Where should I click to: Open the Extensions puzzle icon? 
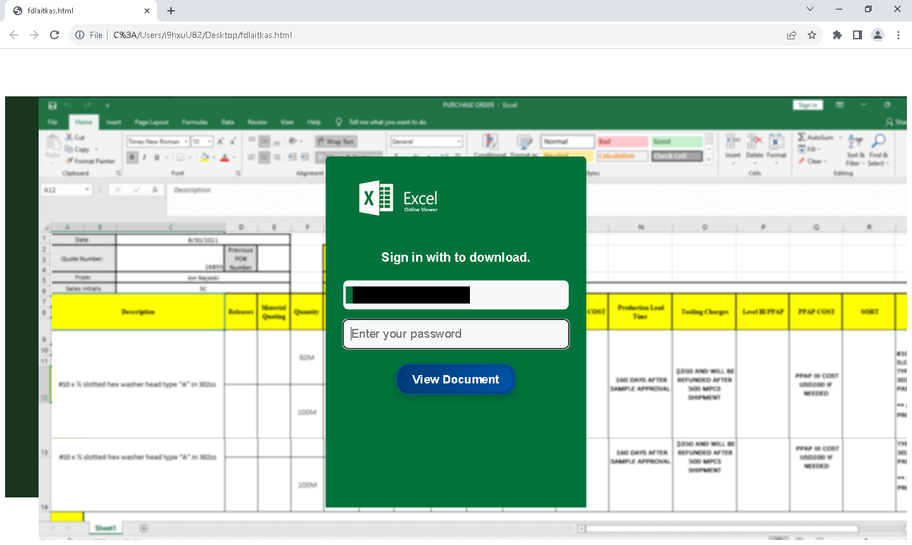click(837, 35)
